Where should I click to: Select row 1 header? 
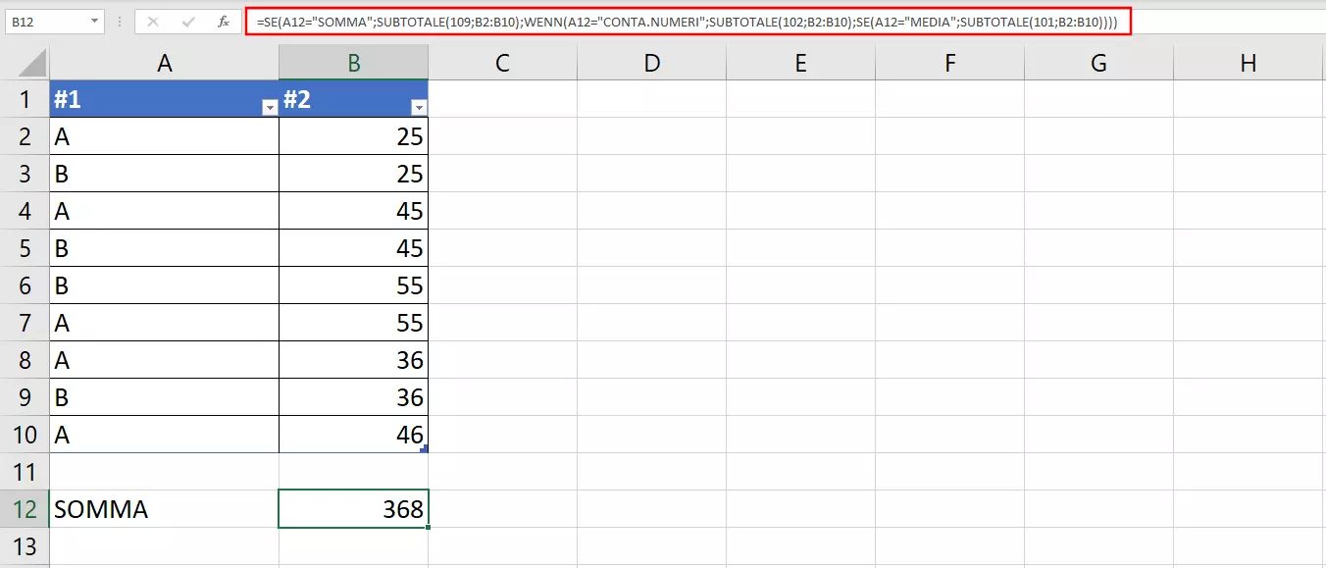click(x=25, y=99)
